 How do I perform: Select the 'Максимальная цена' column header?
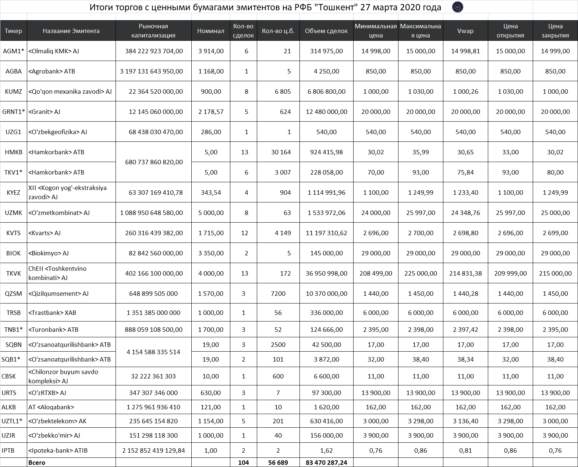421,31
